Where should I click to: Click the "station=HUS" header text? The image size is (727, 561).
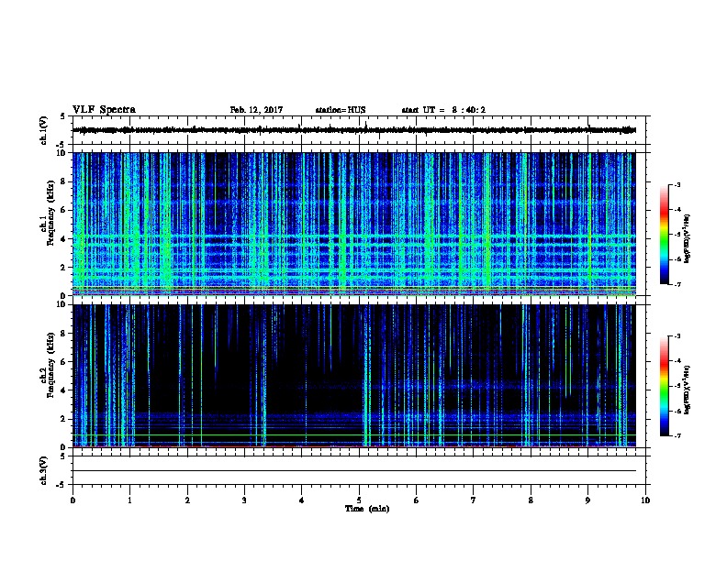pos(341,110)
